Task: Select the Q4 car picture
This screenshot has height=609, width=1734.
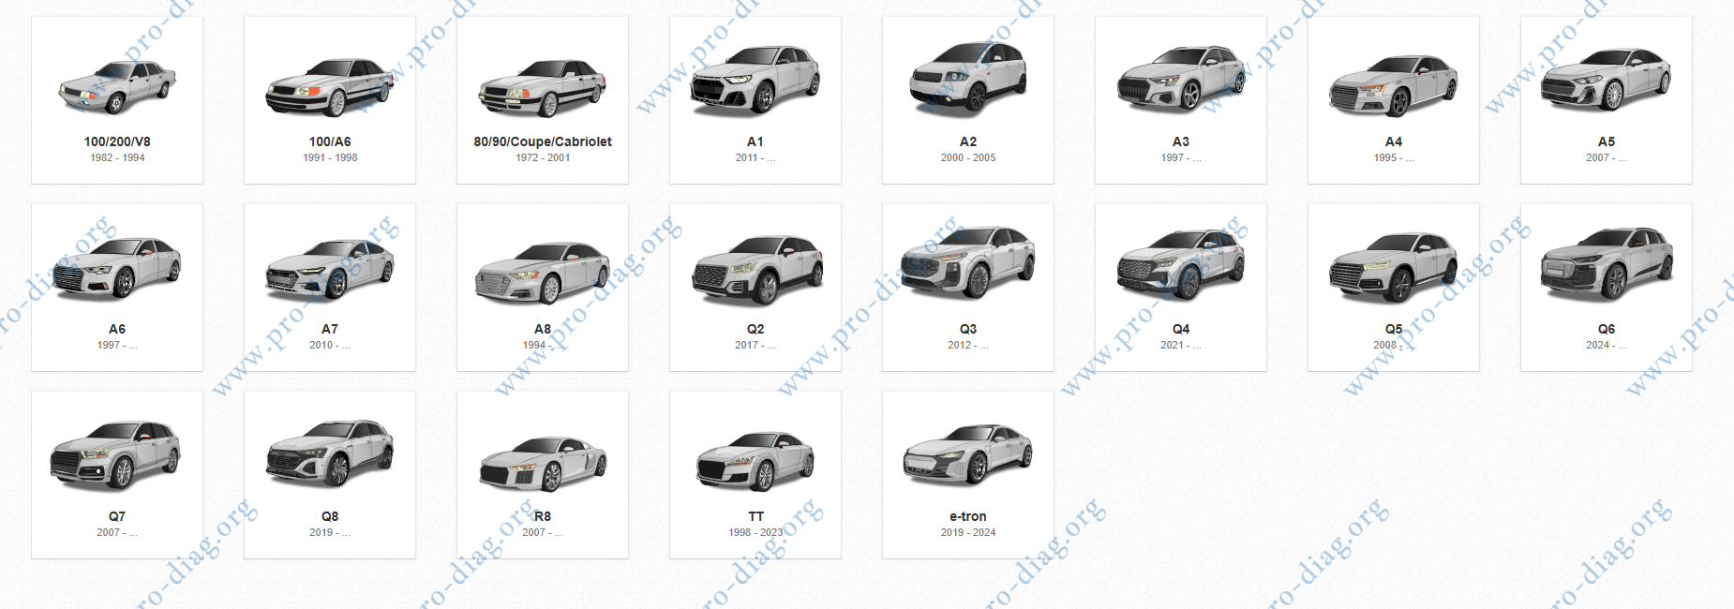Action: click(x=1181, y=265)
